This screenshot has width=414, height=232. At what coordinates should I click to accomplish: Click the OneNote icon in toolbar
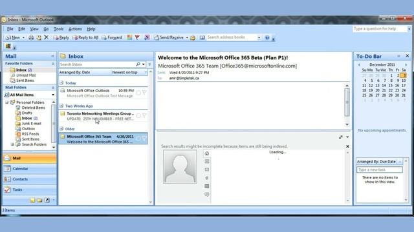click(x=147, y=37)
